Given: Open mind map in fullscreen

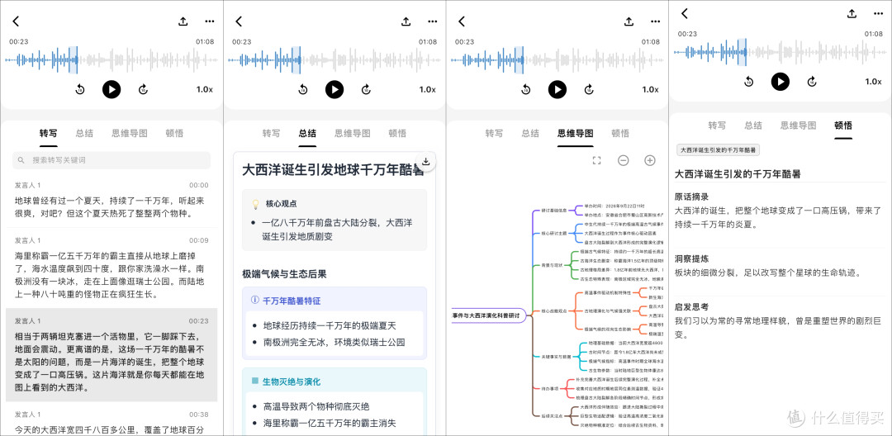Looking at the screenshot, I should 597,160.
